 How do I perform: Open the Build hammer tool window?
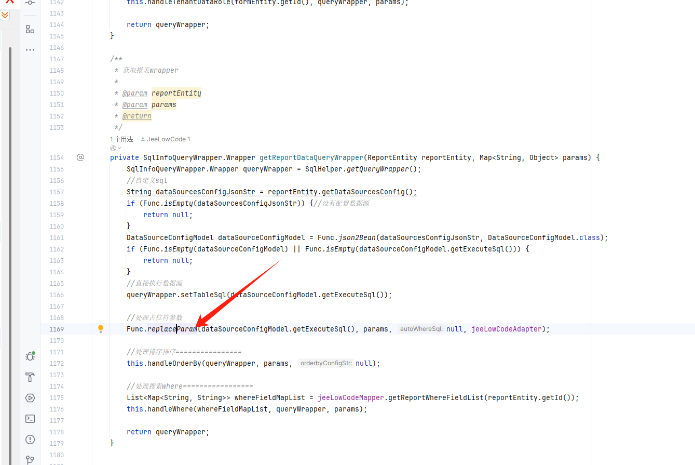pyautogui.click(x=30, y=377)
